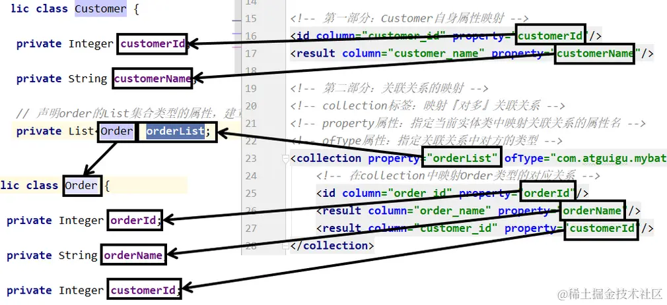
Task: Click the orderId field in Order class
Action: (x=134, y=220)
